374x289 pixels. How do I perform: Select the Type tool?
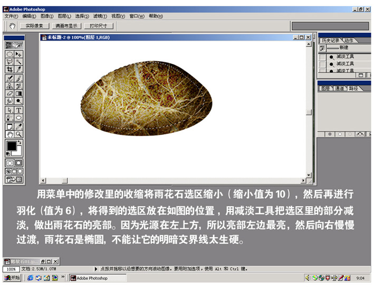tap(18, 110)
